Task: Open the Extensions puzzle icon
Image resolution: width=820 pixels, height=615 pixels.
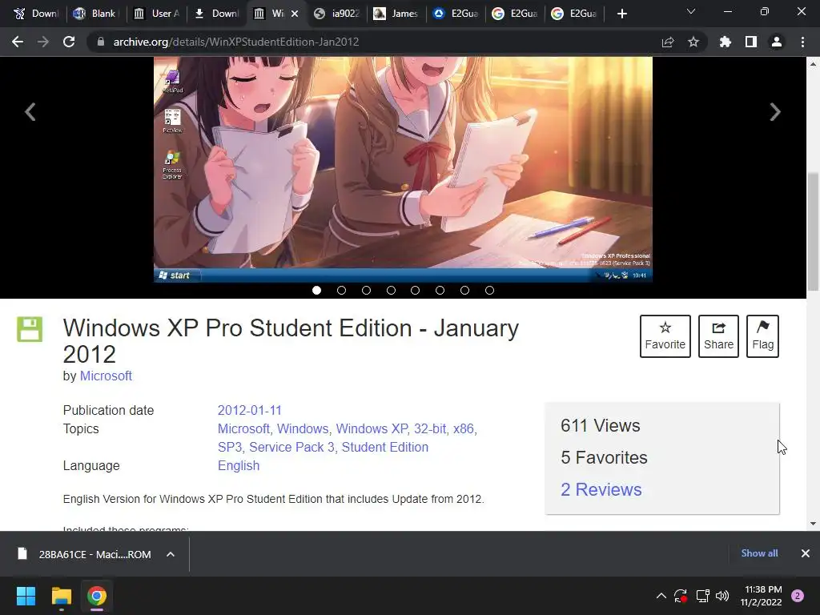Action: pos(726,42)
